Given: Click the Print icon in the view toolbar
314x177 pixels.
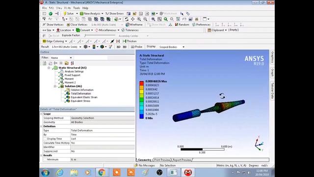Looking at the screenshot, I should click(197, 19).
